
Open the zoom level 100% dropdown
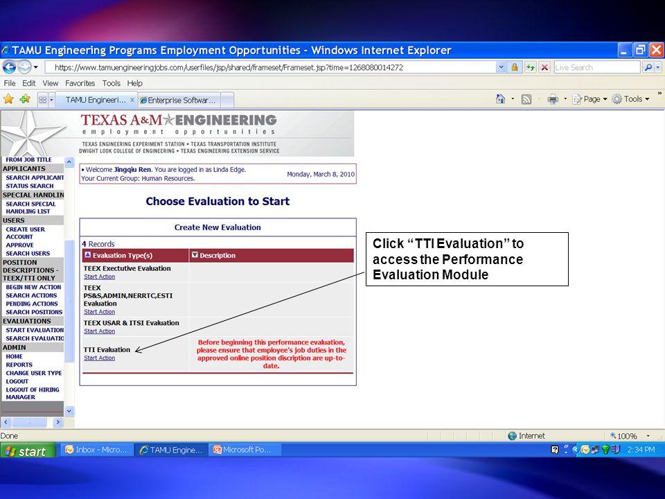(x=648, y=436)
